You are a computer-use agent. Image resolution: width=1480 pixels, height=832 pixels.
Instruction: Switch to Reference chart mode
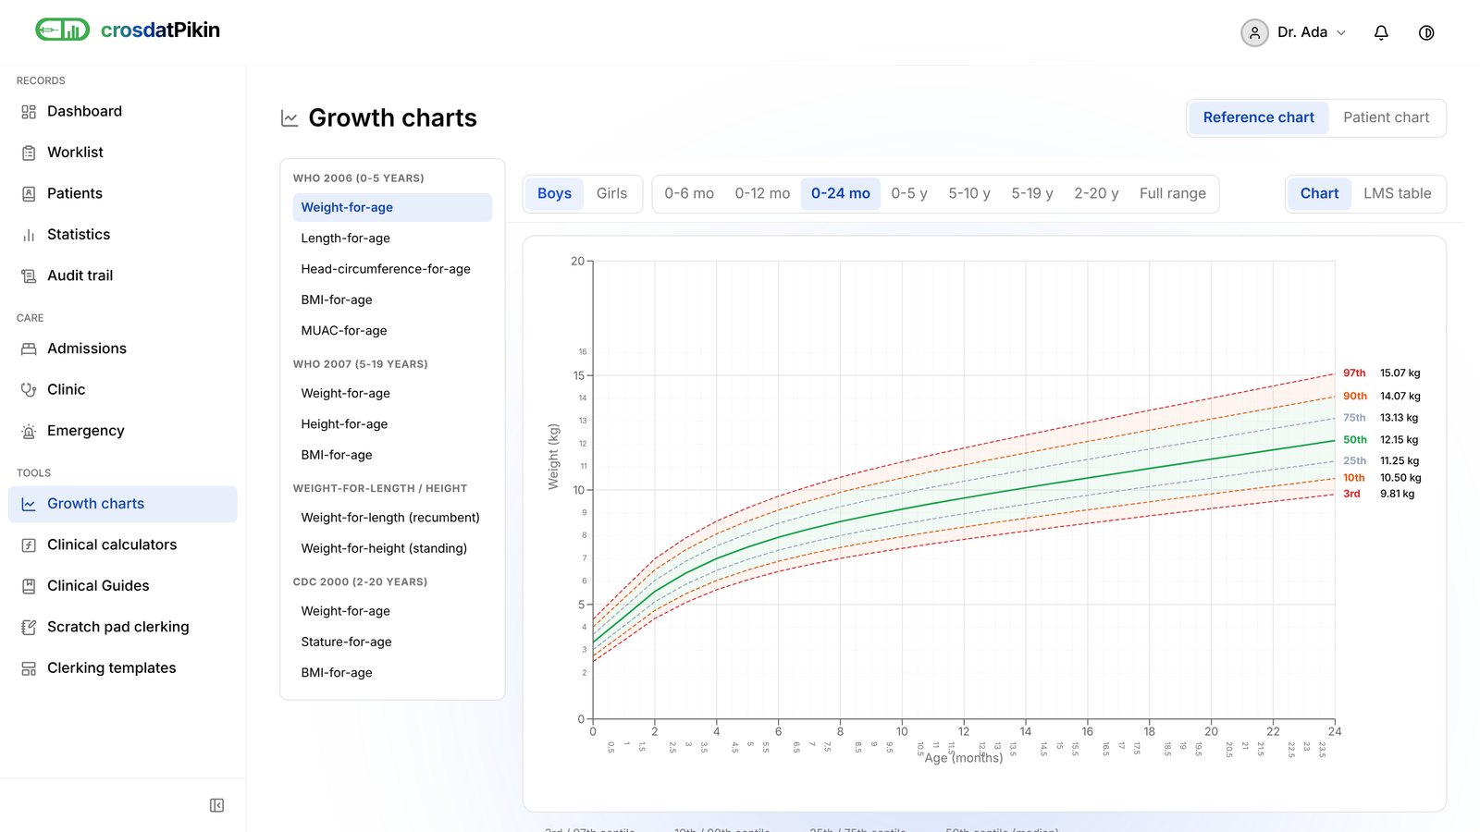(1258, 117)
